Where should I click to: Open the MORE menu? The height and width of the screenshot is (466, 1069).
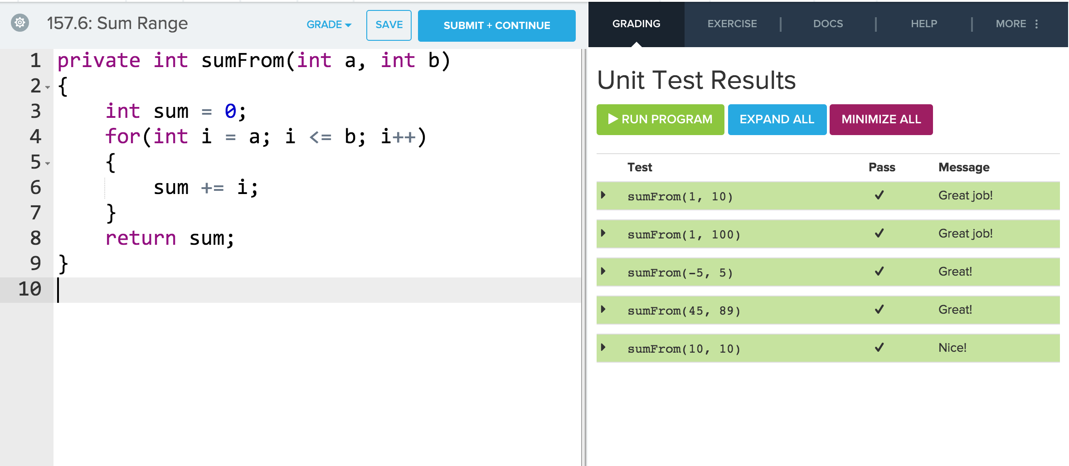(1017, 24)
